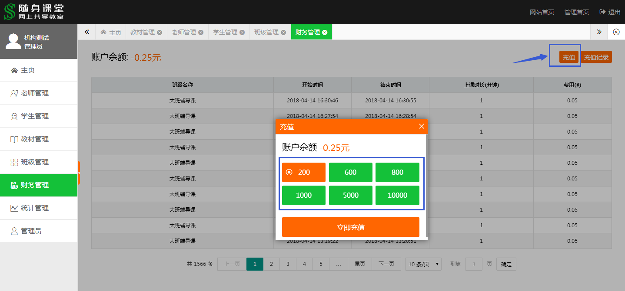The image size is (625, 291).
Task: Click the 学生管理 student icon in sidebar
Action: coord(14,116)
